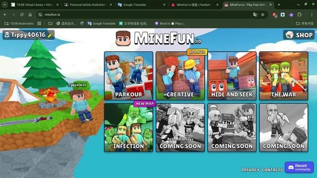Viewport: 317px width, 178px height.
Task: Open a new browser tab with the plus
Action: coord(279,5)
